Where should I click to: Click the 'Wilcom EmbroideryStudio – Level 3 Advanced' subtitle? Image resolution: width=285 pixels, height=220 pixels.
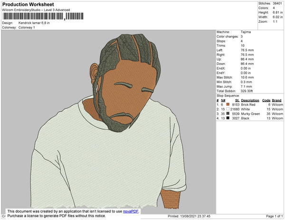click(36, 10)
